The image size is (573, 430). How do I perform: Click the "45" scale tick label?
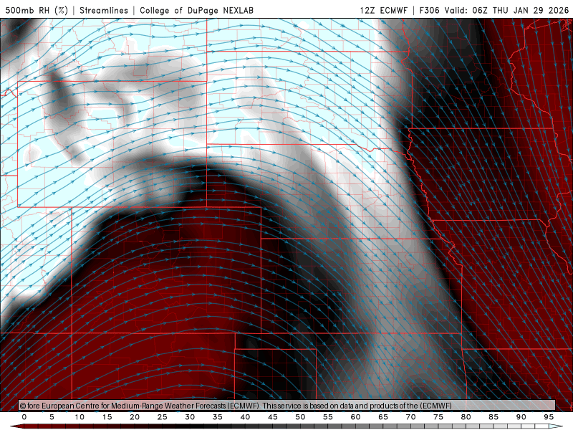(x=273, y=417)
